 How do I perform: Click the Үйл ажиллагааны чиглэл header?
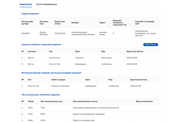coord(85,101)
